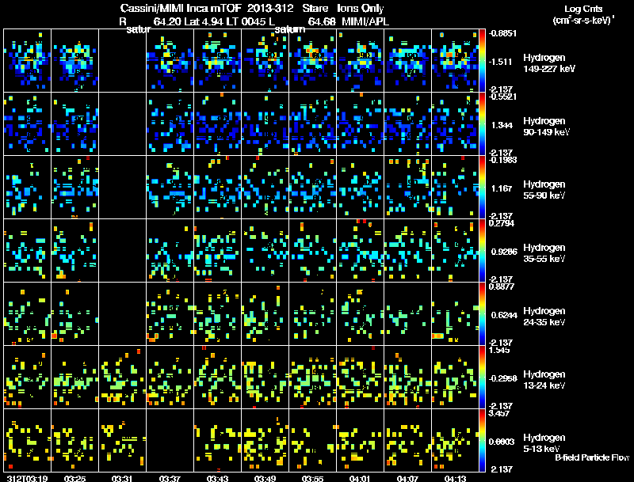Select the 'Hydrogen 35-55 keV' row label
The image size is (634, 482).
click(544, 253)
